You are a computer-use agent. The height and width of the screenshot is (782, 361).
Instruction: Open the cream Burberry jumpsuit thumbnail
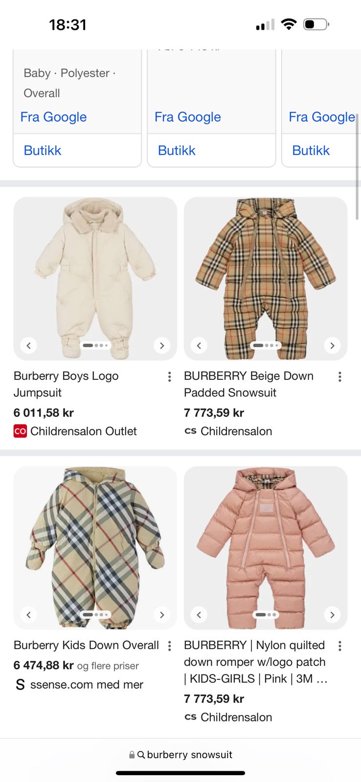95,279
